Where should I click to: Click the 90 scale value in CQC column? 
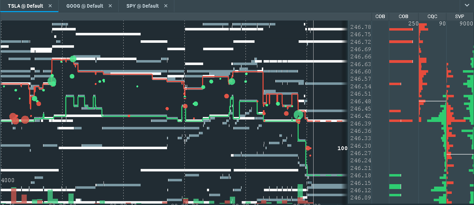tap(442, 23)
